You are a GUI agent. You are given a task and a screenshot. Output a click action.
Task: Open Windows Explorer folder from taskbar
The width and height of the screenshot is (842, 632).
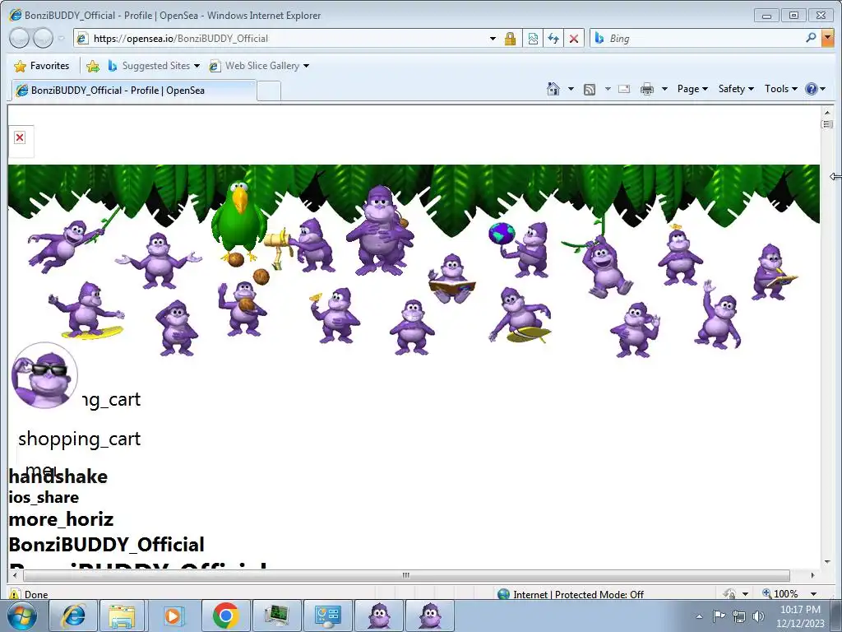[x=122, y=616]
